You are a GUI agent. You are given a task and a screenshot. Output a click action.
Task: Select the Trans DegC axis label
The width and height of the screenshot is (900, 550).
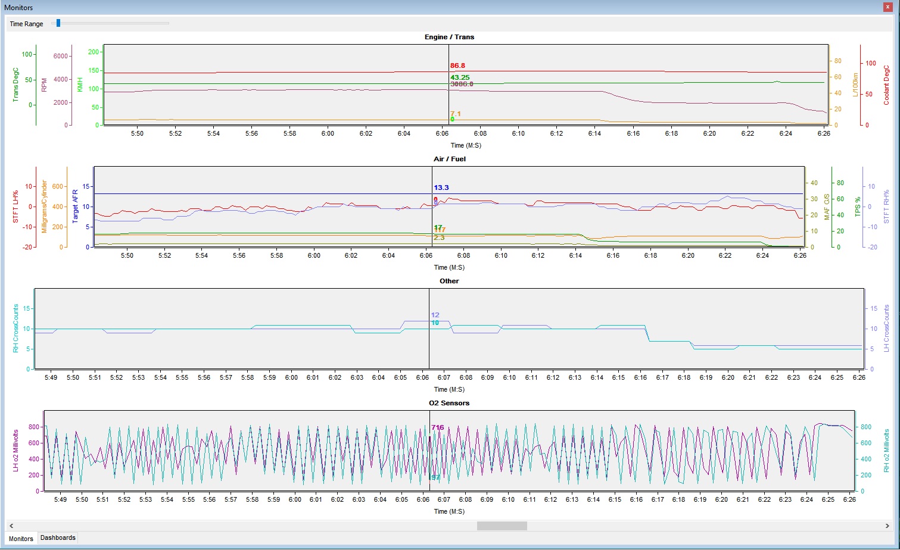16,85
